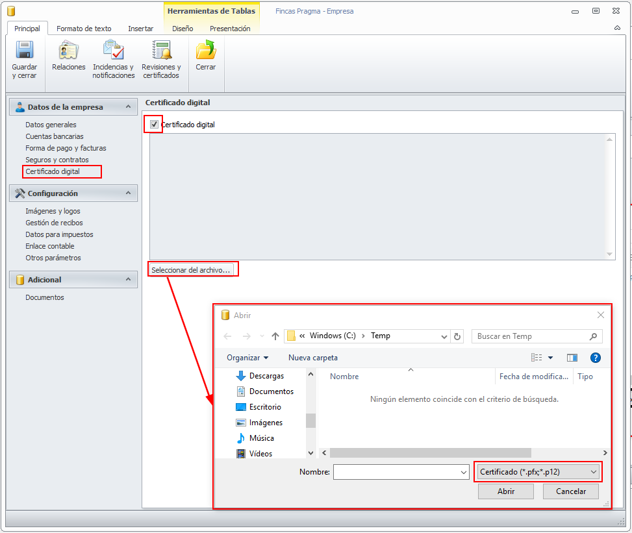This screenshot has width=632, height=533.
Task: Click Revisiones y certificados icon
Action: click(161, 51)
